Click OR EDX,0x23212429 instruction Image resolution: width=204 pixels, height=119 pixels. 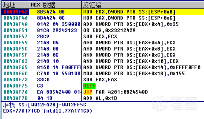pos(109,30)
